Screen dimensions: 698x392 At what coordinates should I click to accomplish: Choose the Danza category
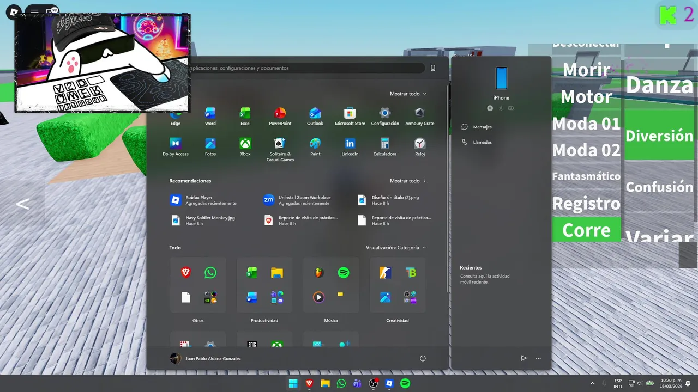659,85
